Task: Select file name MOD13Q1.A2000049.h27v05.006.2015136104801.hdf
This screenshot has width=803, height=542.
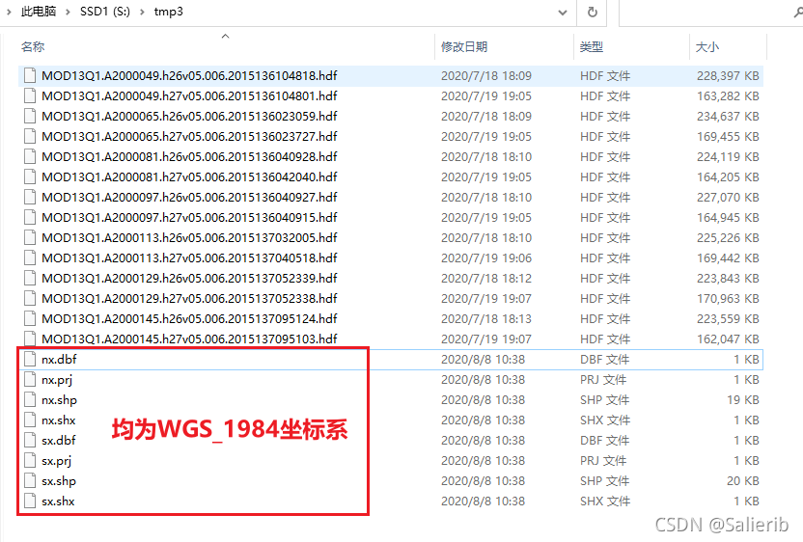Action: (x=189, y=95)
